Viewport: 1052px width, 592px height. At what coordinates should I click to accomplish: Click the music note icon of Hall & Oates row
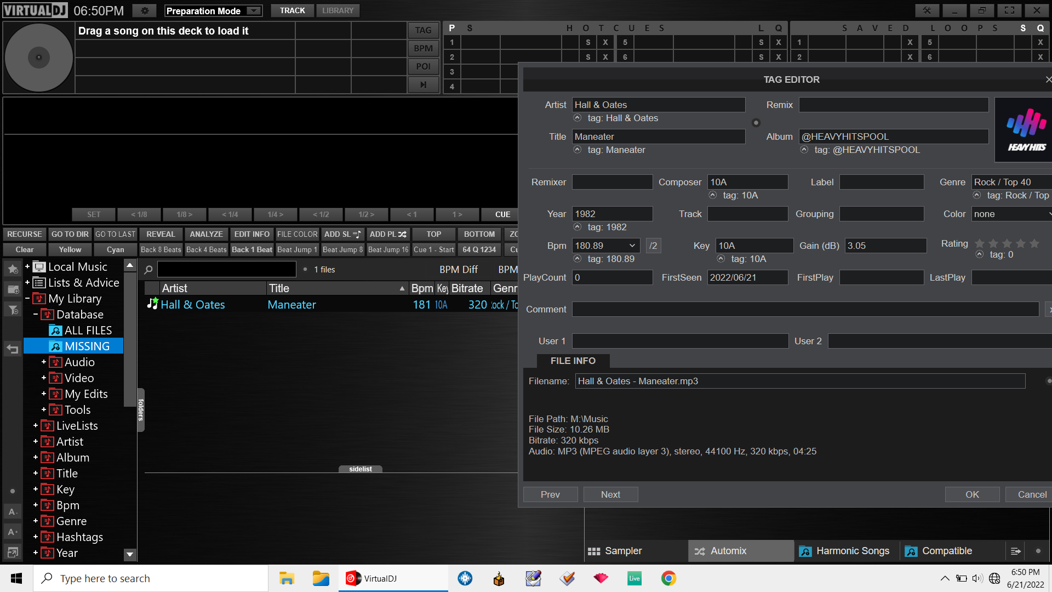point(152,304)
